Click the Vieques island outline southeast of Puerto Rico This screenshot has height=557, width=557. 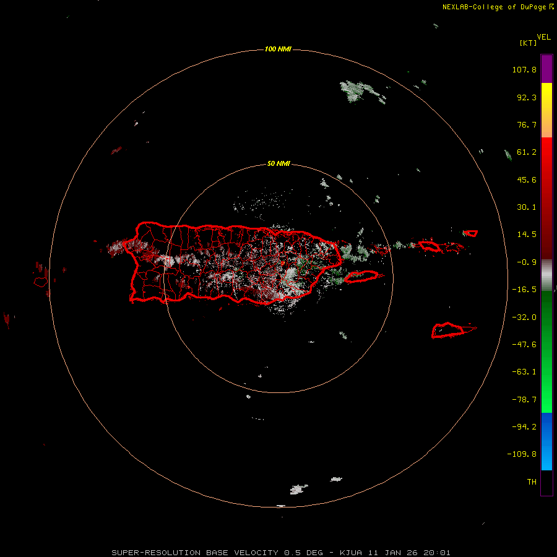[361, 277]
